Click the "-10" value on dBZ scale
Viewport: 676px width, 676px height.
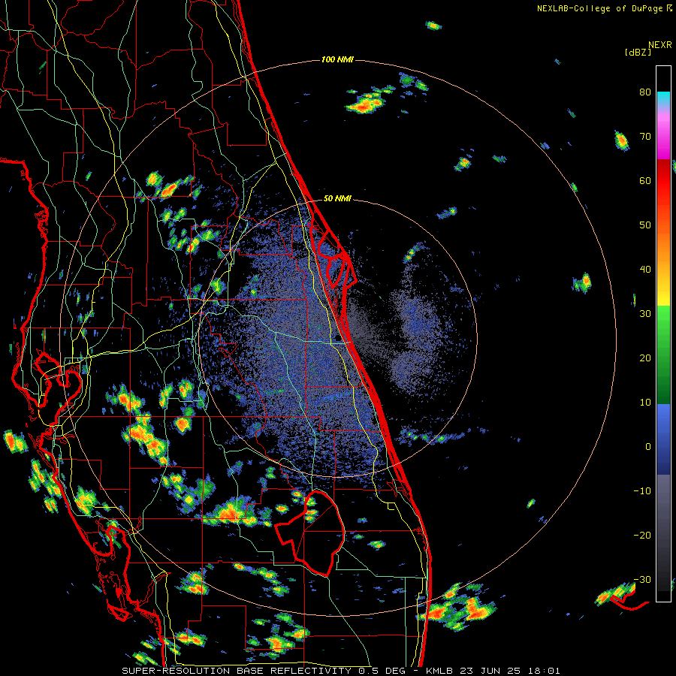[642, 490]
